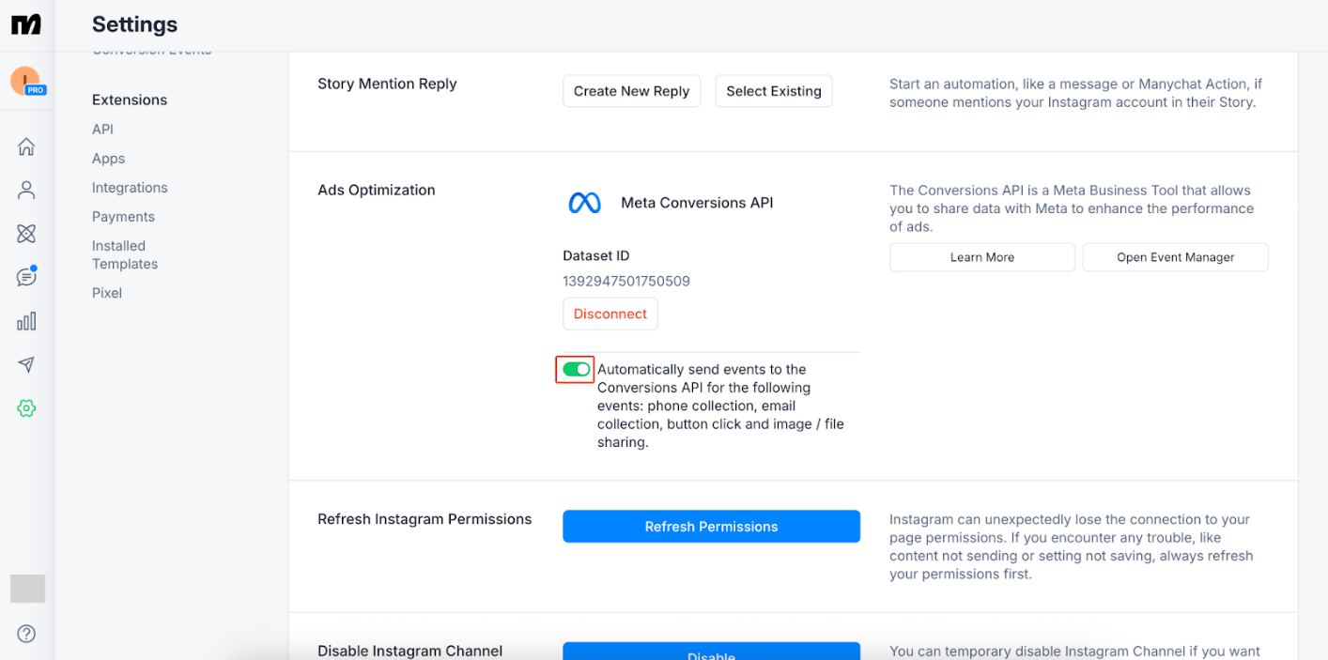Disconnect the Meta Conversions API dataset
The height and width of the screenshot is (660, 1328).
pos(610,314)
